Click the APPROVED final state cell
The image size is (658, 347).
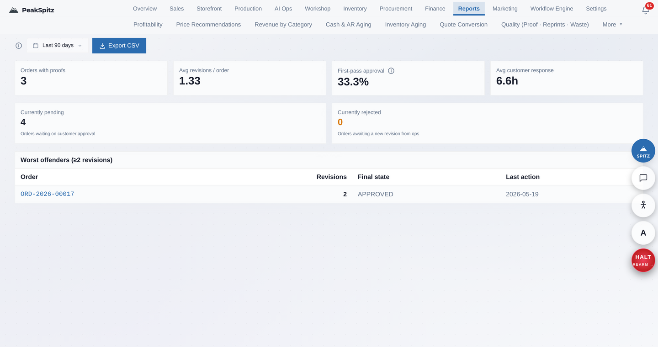click(376, 194)
